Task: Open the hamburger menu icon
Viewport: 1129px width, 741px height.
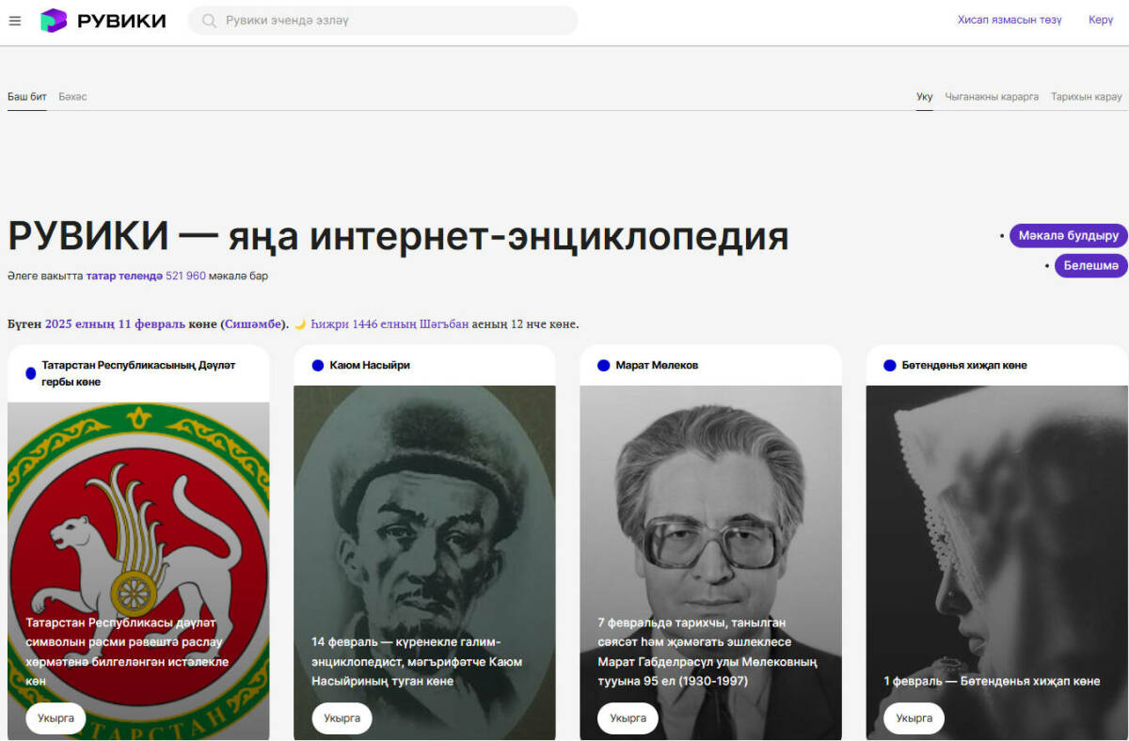Action: tap(14, 21)
